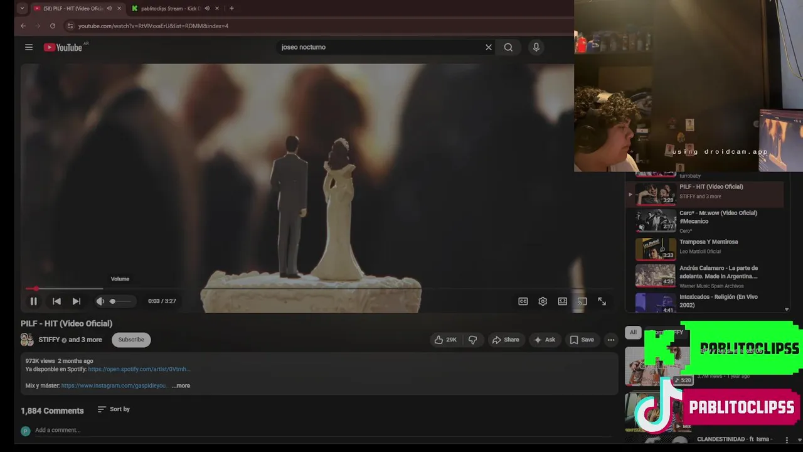
Task: Share the video
Action: pyautogui.click(x=506, y=340)
